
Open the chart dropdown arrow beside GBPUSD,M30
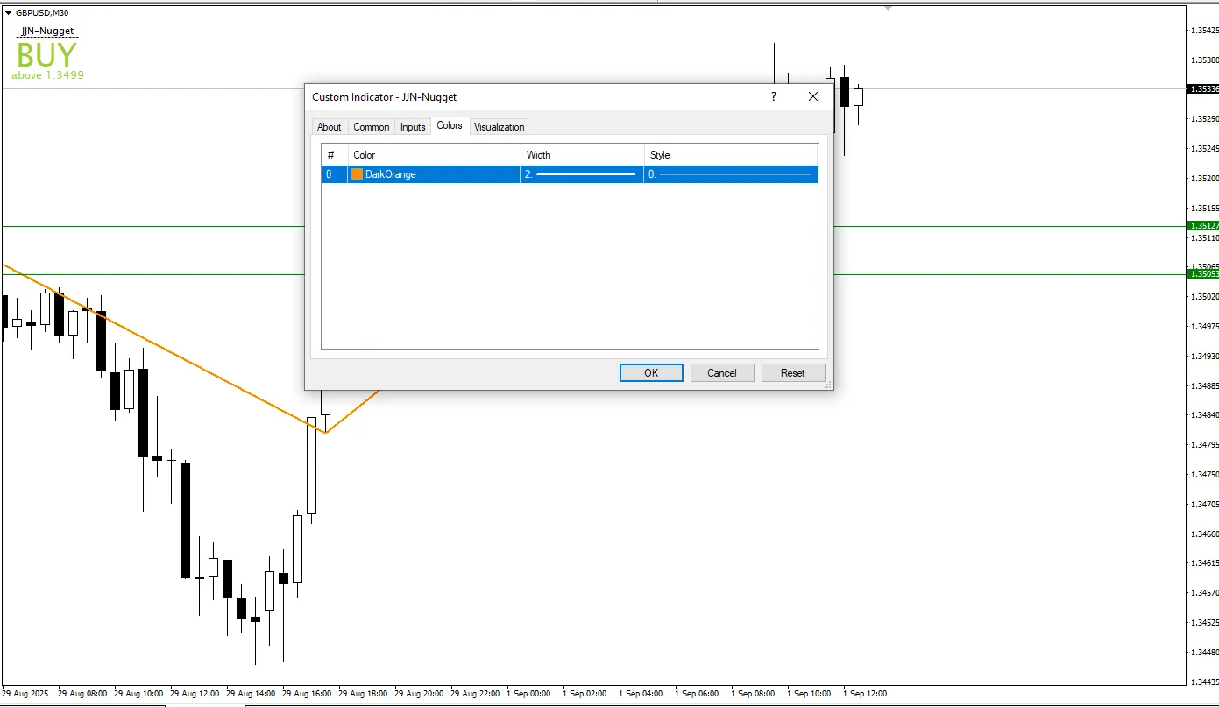point(9,13)
